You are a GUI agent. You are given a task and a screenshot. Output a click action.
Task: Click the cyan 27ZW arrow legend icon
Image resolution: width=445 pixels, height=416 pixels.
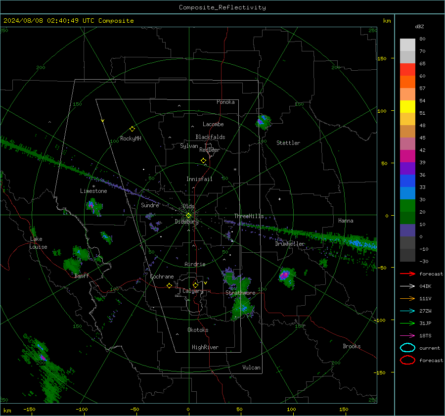point(407,311)
